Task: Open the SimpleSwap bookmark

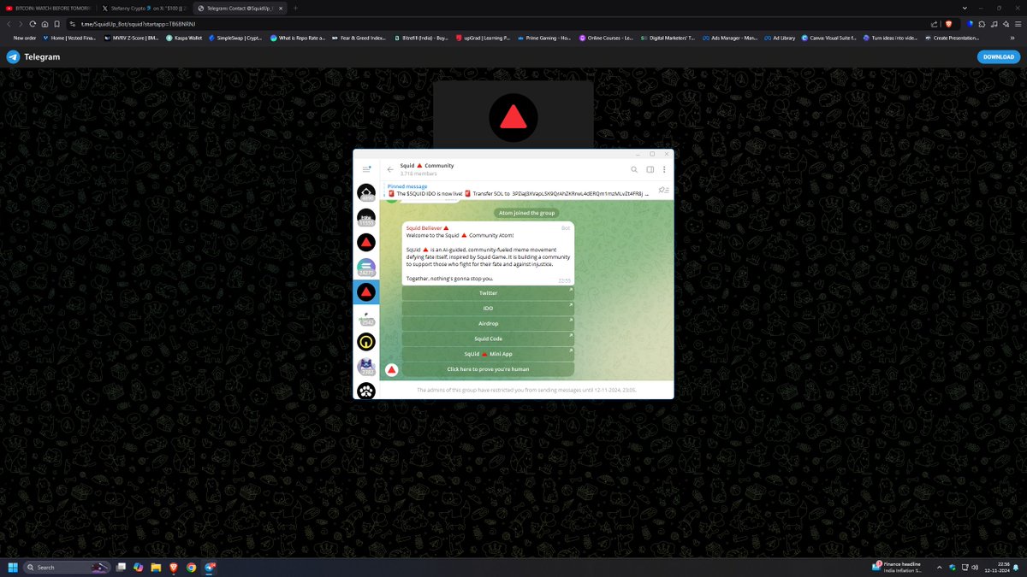Action: pyautogui.click(x=235, y=38)
